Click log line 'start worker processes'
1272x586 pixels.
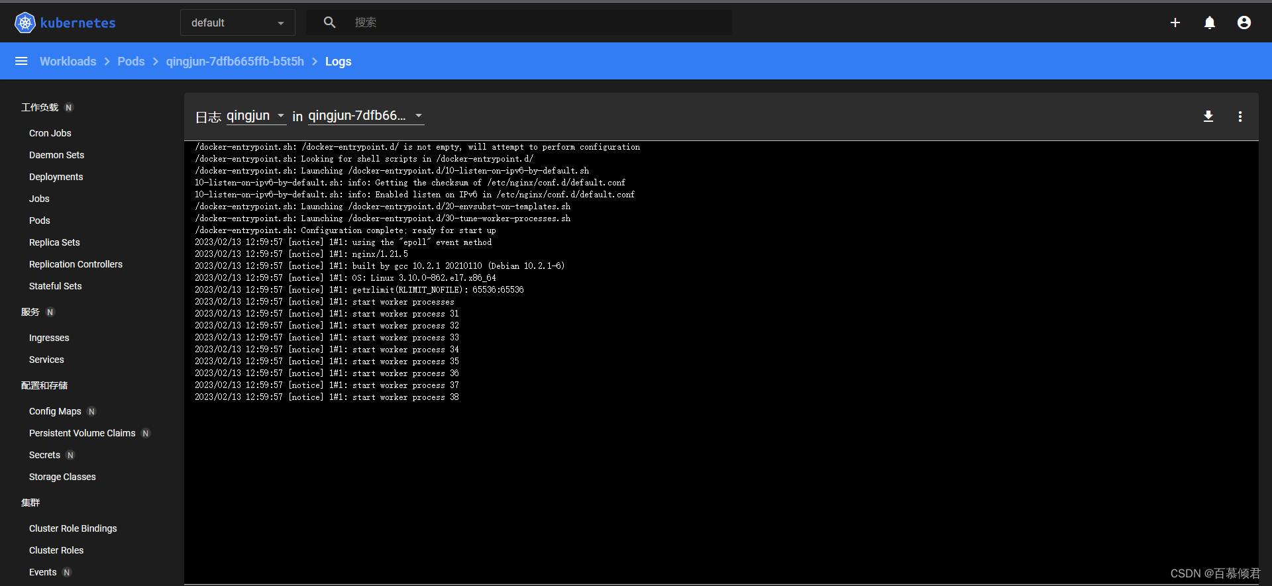(x=325, y=302)
